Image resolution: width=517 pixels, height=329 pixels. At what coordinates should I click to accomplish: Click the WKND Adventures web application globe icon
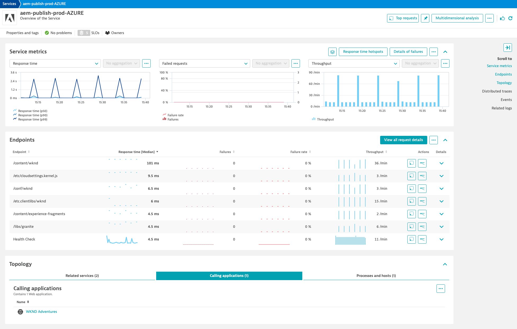20,312
